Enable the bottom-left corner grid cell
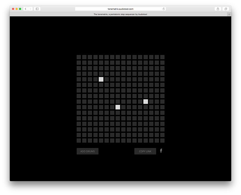Image resolution: width=241 pixels, height=195 pixels. pyautogui.click(x=79, y=141)
